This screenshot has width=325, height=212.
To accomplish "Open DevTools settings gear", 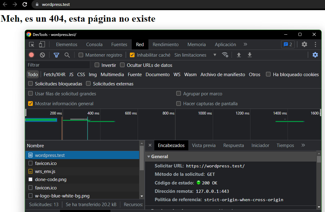I will tap(304, 44).
